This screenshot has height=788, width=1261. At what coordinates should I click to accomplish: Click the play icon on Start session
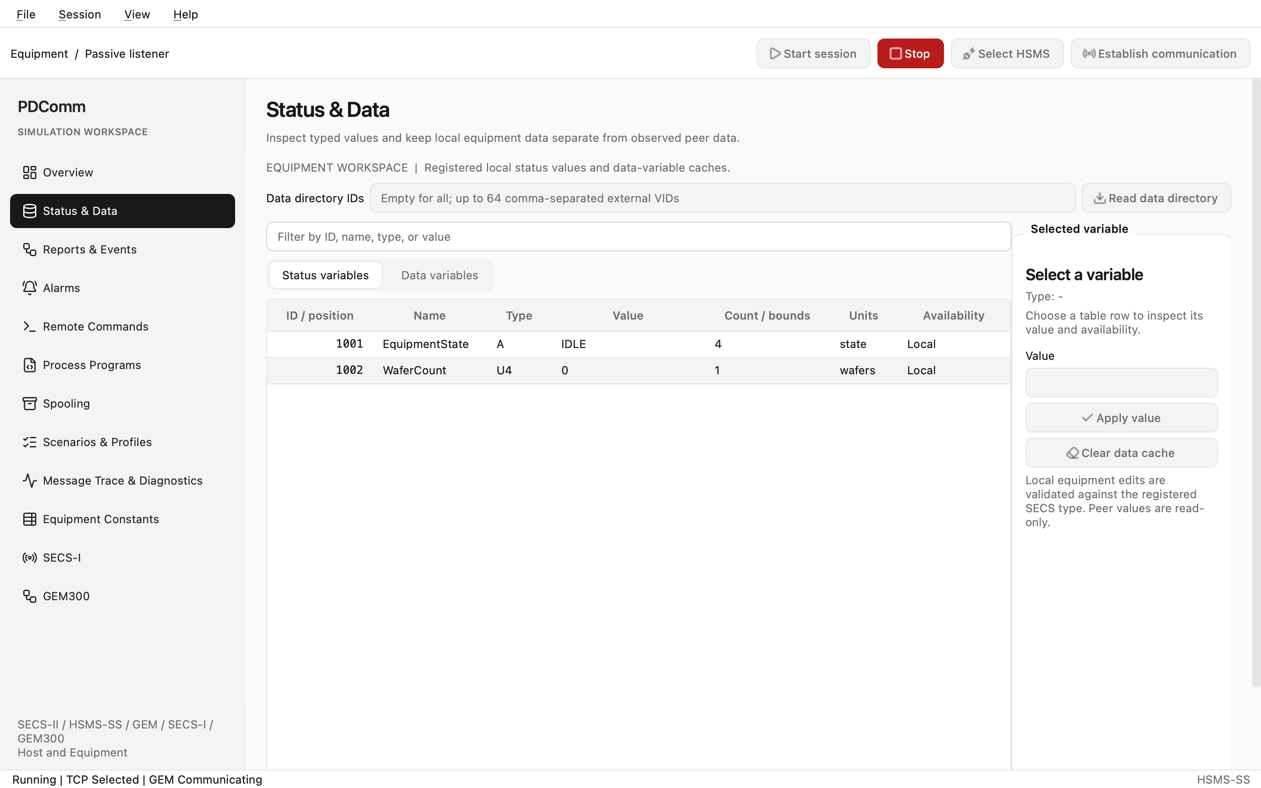point(775,54)
